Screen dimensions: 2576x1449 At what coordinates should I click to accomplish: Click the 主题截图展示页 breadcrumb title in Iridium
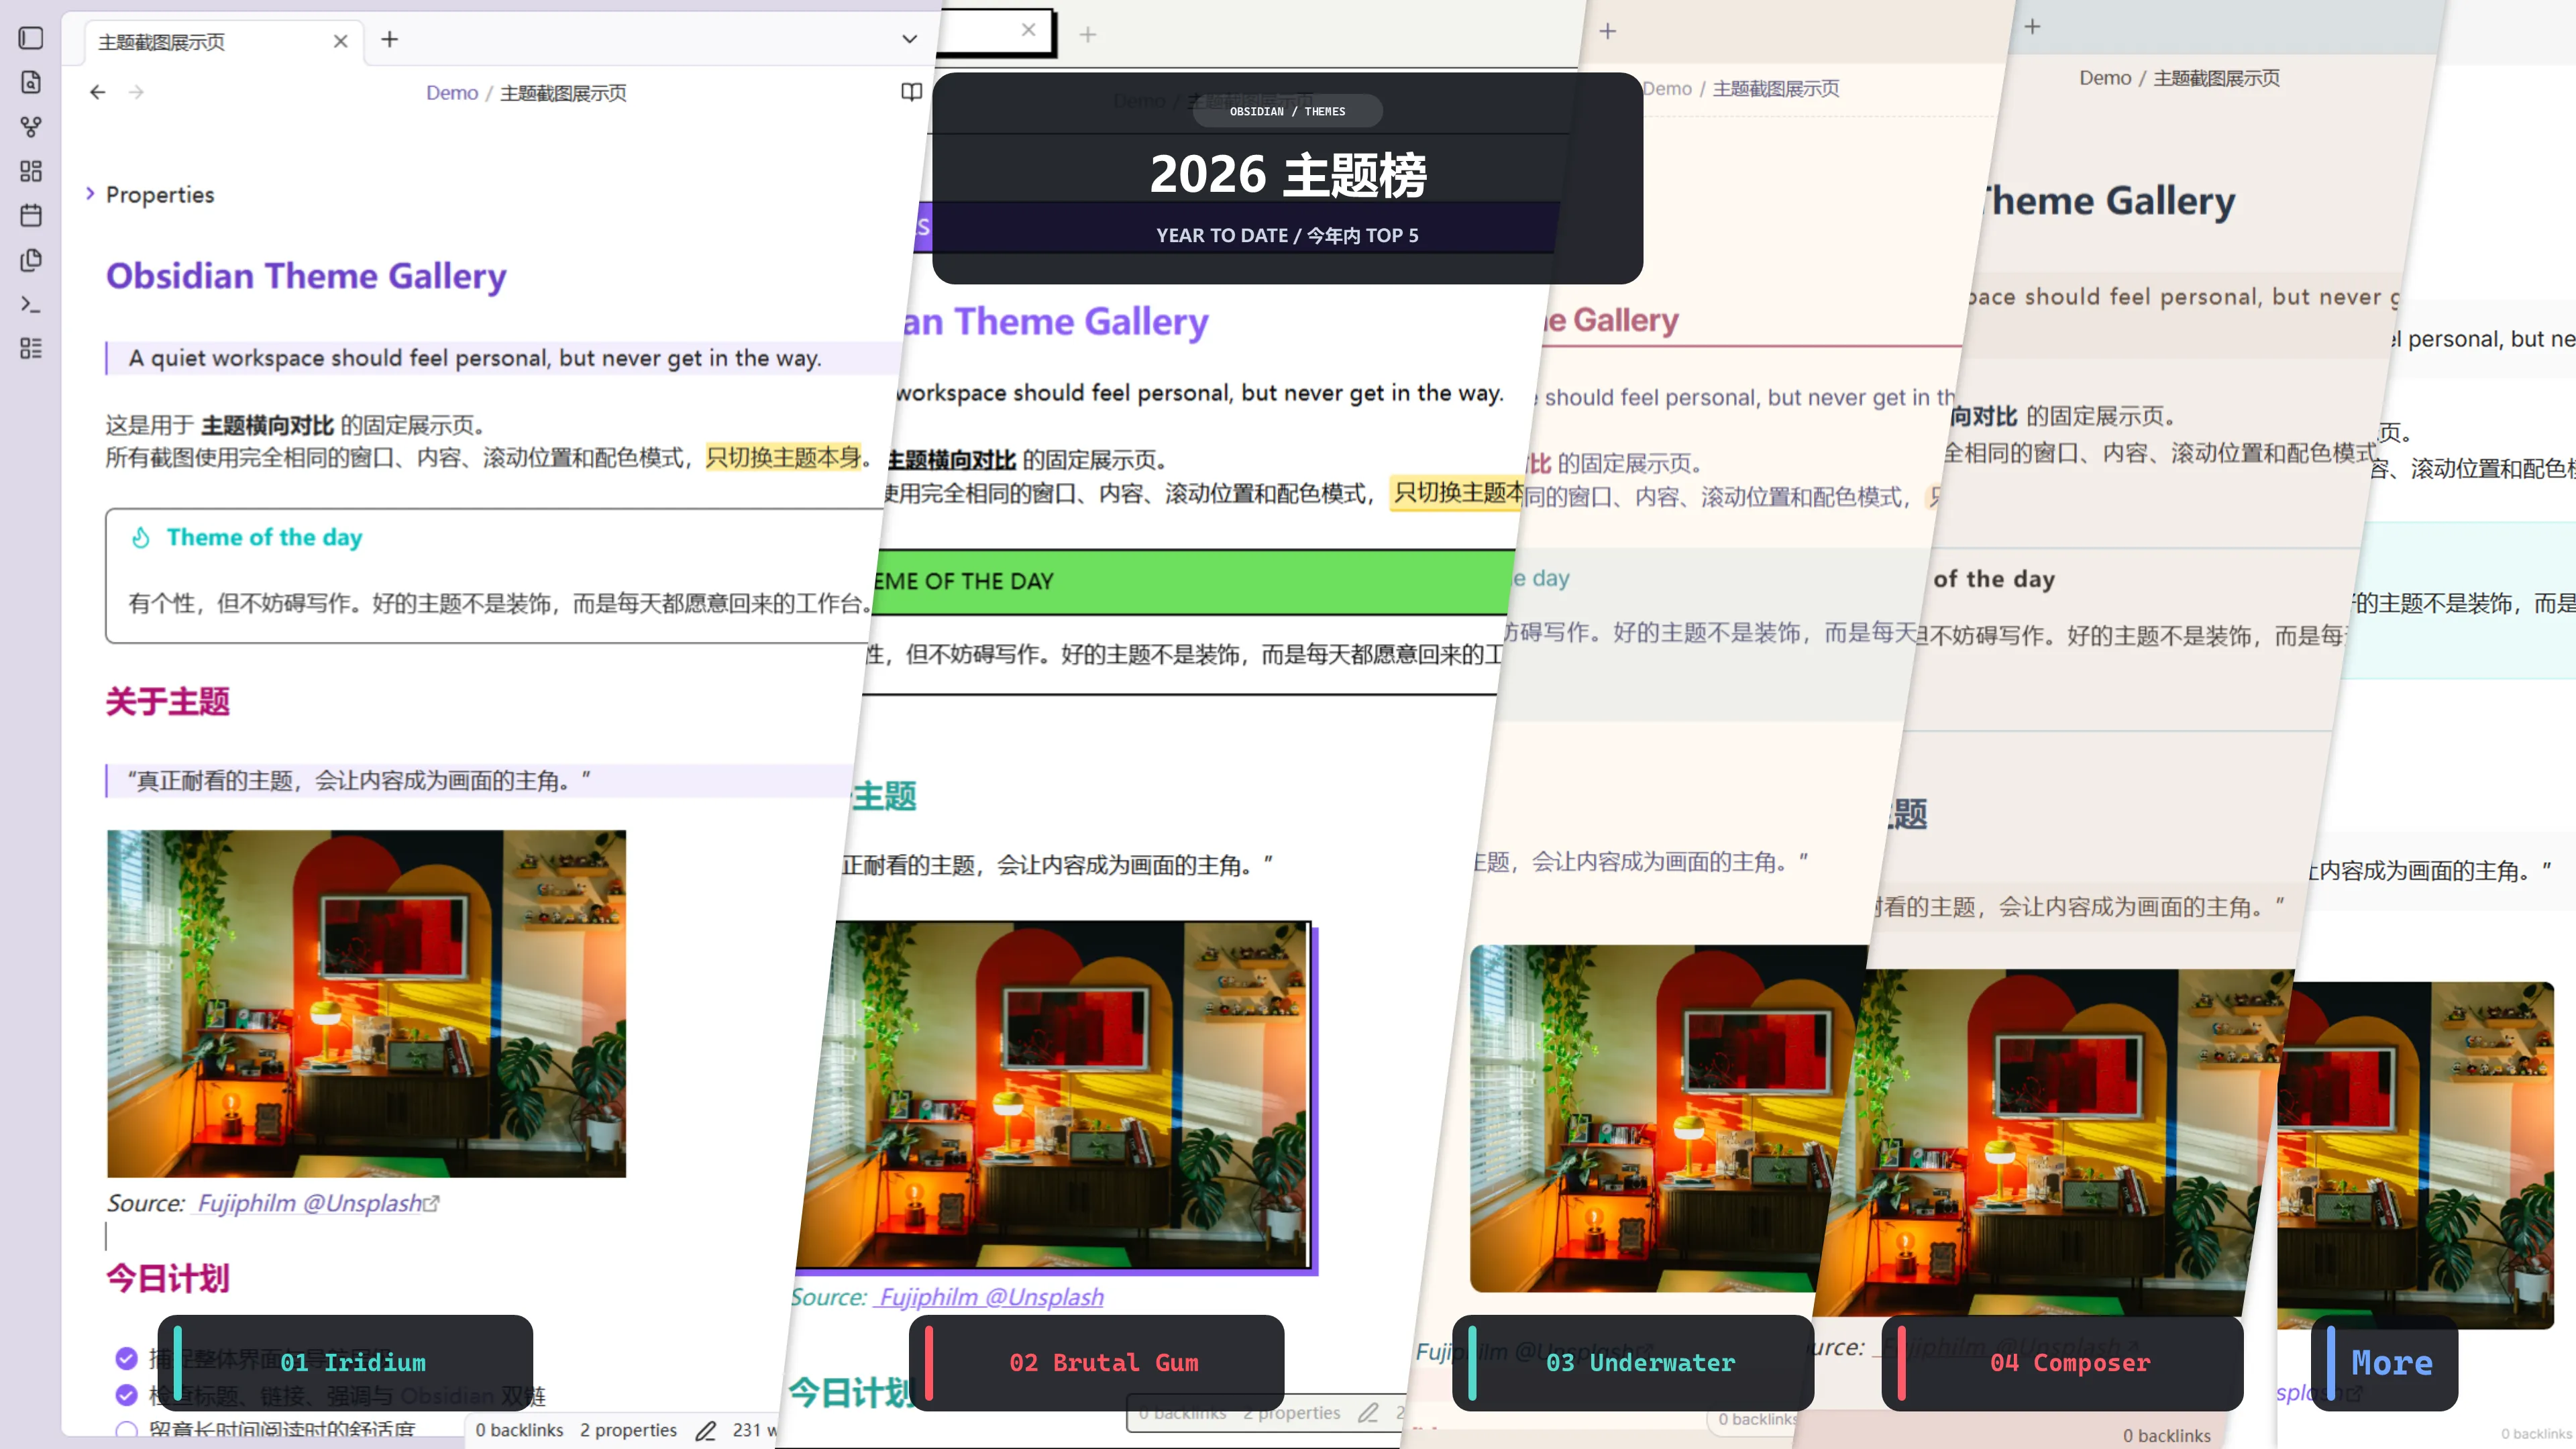tap(563, 93)
